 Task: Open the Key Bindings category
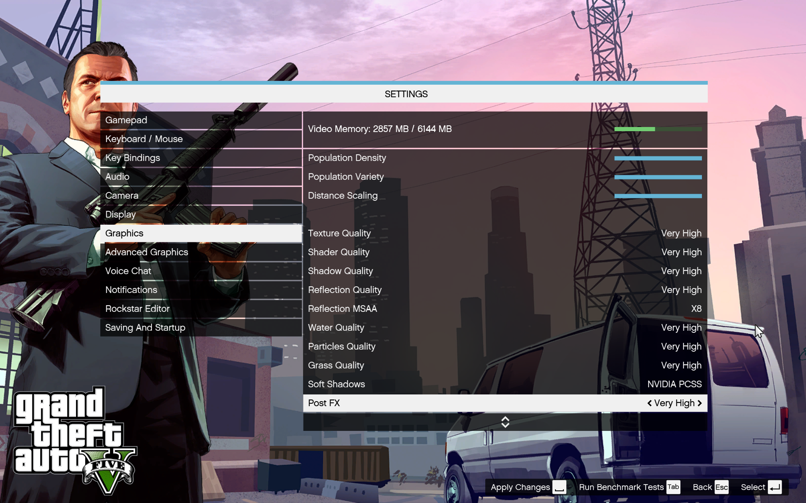[x=133, y=158]
